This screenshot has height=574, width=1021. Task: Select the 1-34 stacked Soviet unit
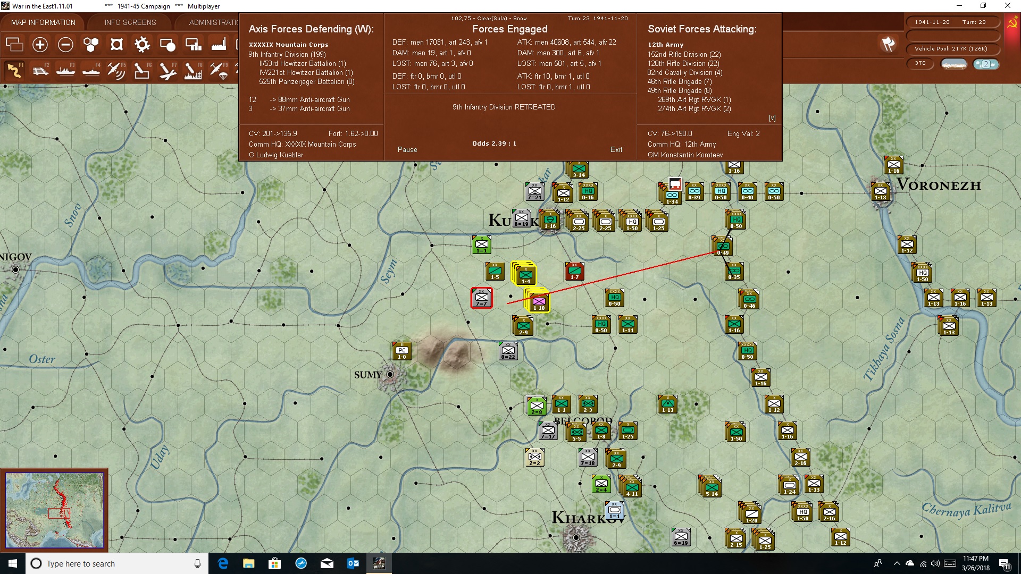pyautogui.click(x=672, y=196)
